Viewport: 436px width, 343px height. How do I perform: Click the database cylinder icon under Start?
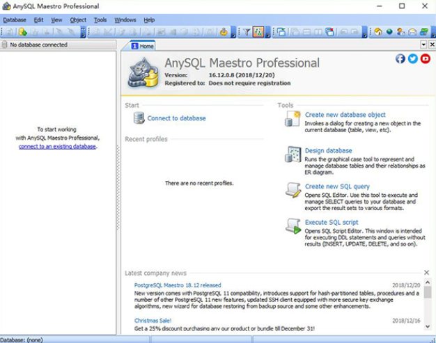click(x=138, y=118)
